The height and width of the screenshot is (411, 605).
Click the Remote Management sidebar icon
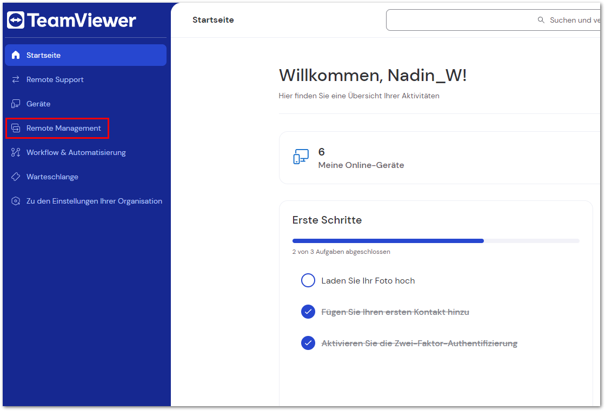(x=16, y=128)
